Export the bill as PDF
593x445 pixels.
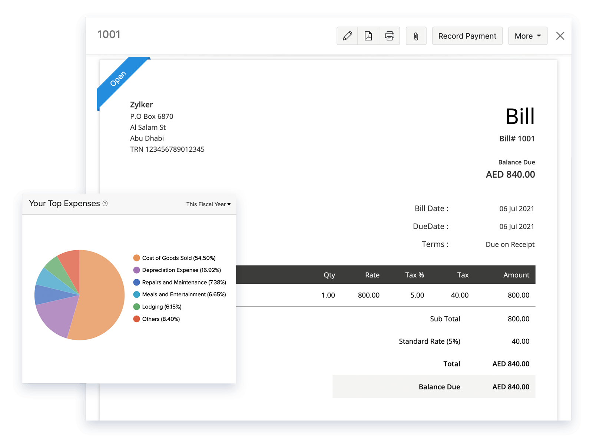click(x=368, y=36)
